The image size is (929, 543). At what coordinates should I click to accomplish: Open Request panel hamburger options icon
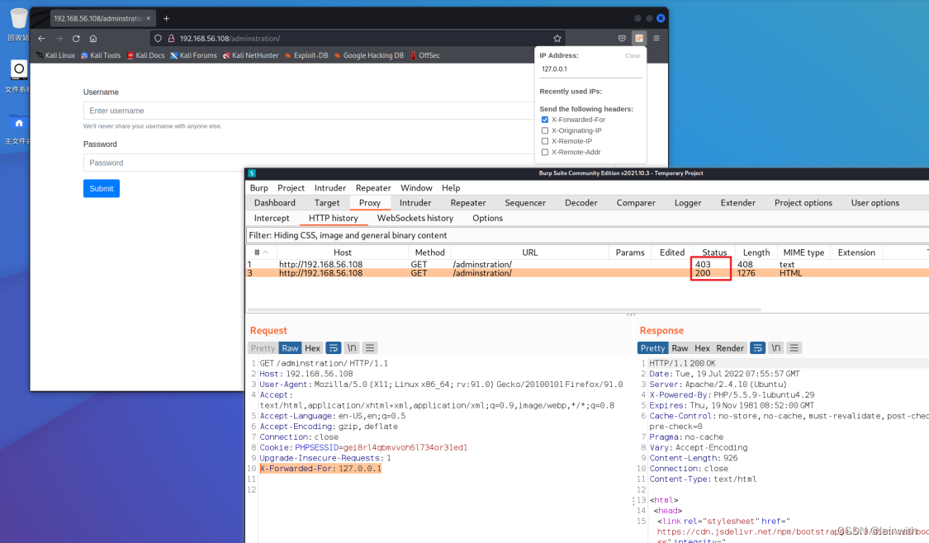[370, 348]
